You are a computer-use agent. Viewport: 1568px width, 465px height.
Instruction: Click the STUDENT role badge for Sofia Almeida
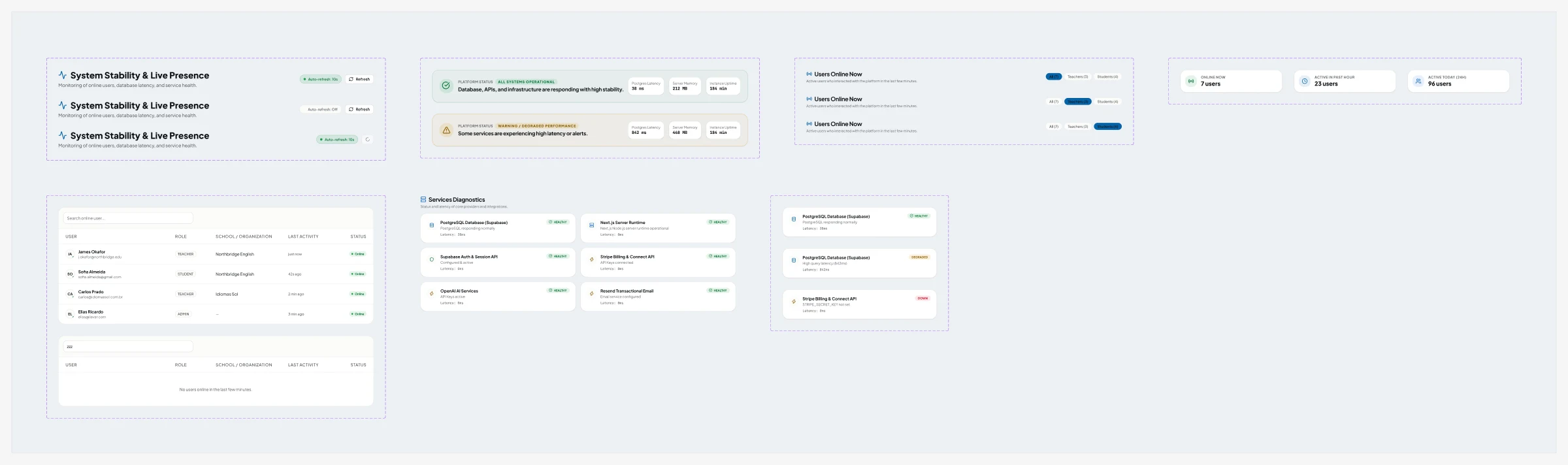(186, 274)
